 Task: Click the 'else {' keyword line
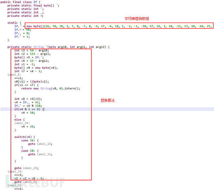[20, 120]
